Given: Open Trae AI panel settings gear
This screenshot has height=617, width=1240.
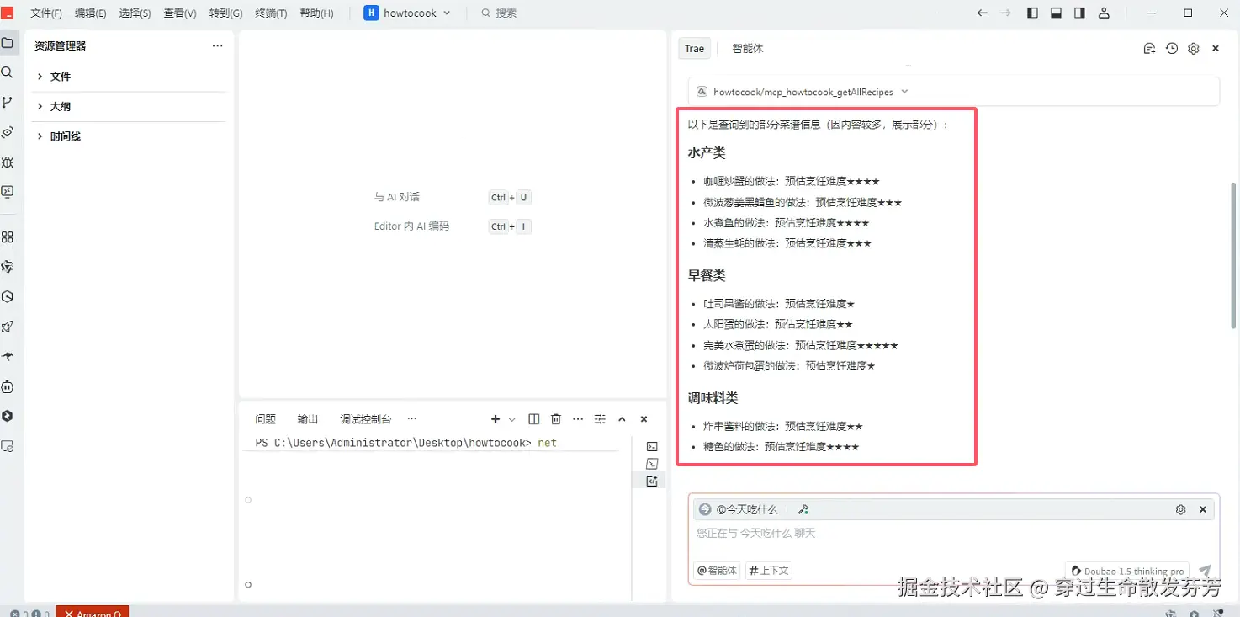Looking at the screenshot, I should click(1194, 49).
